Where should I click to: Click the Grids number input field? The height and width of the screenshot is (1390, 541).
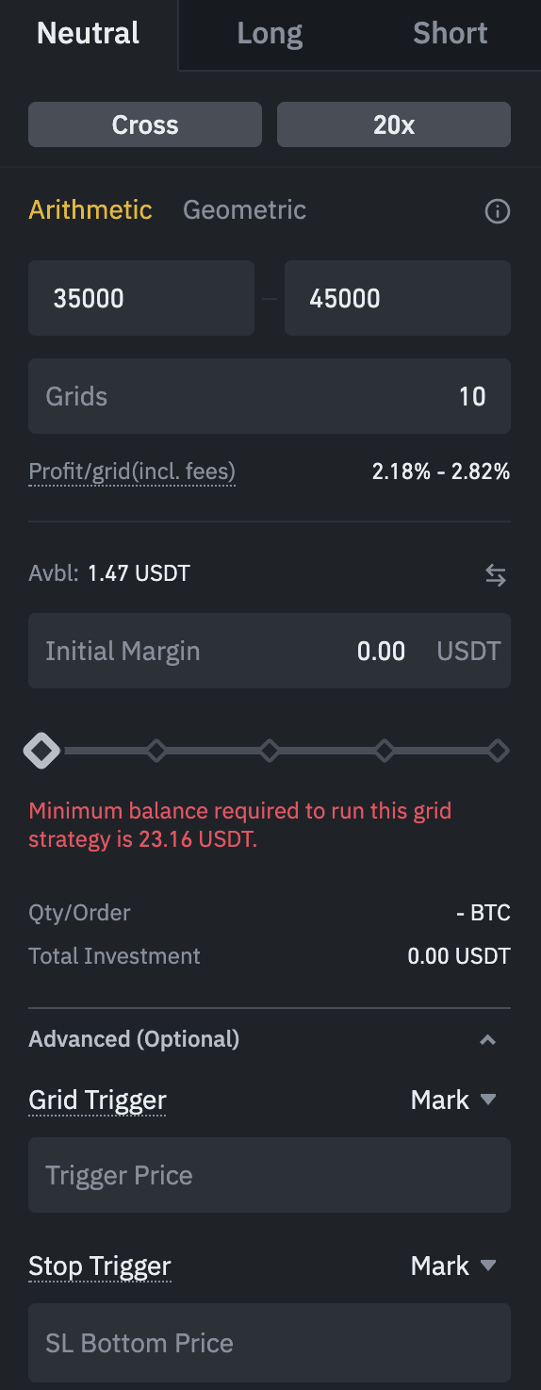pyautogui.click(x=270, y=396)
